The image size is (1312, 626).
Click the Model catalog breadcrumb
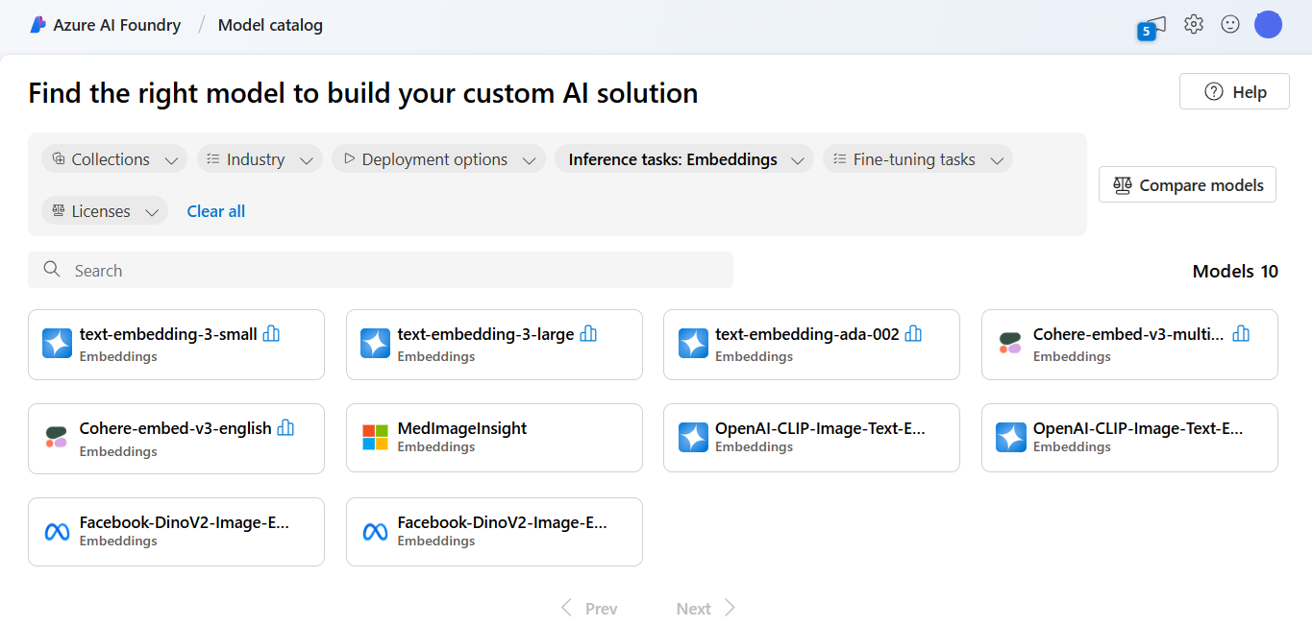[x=270, y=25]
